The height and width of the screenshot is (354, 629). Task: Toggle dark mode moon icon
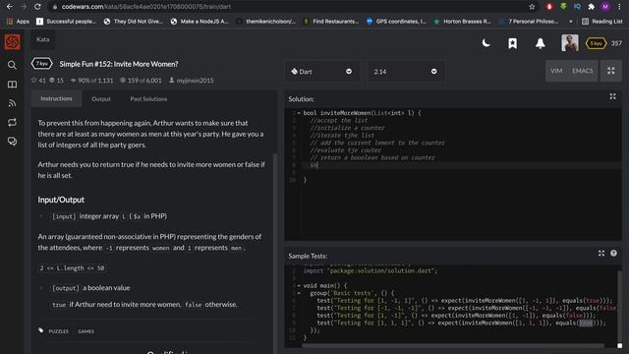point(486,43)
